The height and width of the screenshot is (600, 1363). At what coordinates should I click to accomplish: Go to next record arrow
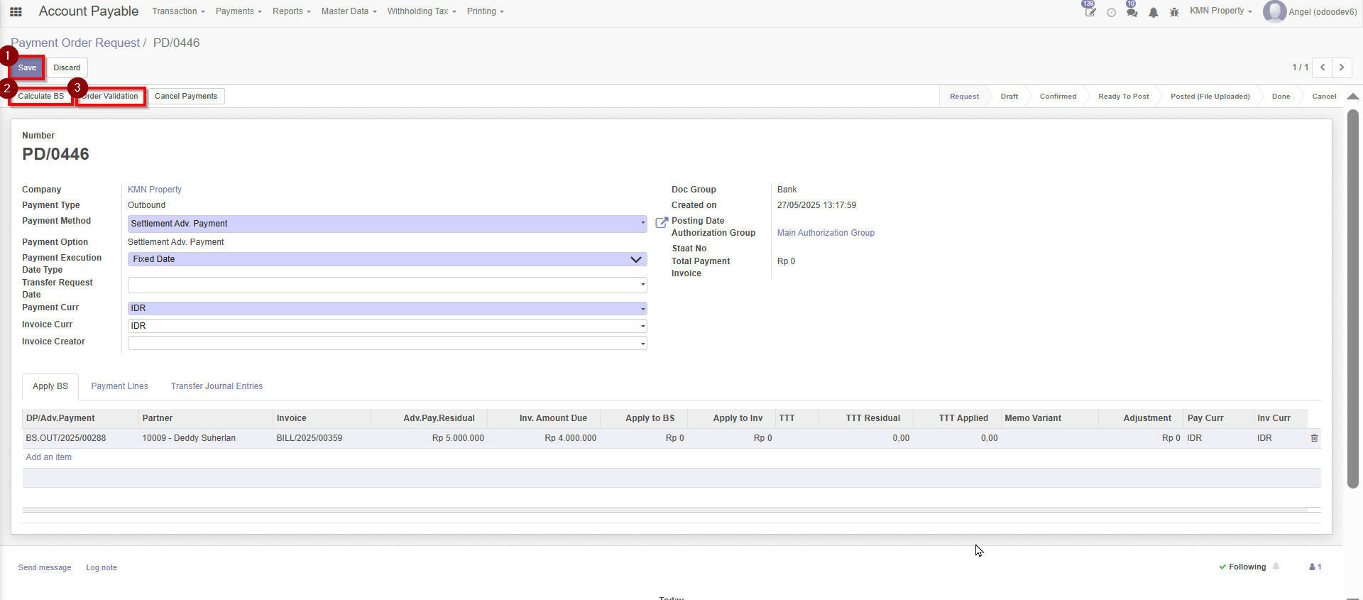pos(1342,67)
